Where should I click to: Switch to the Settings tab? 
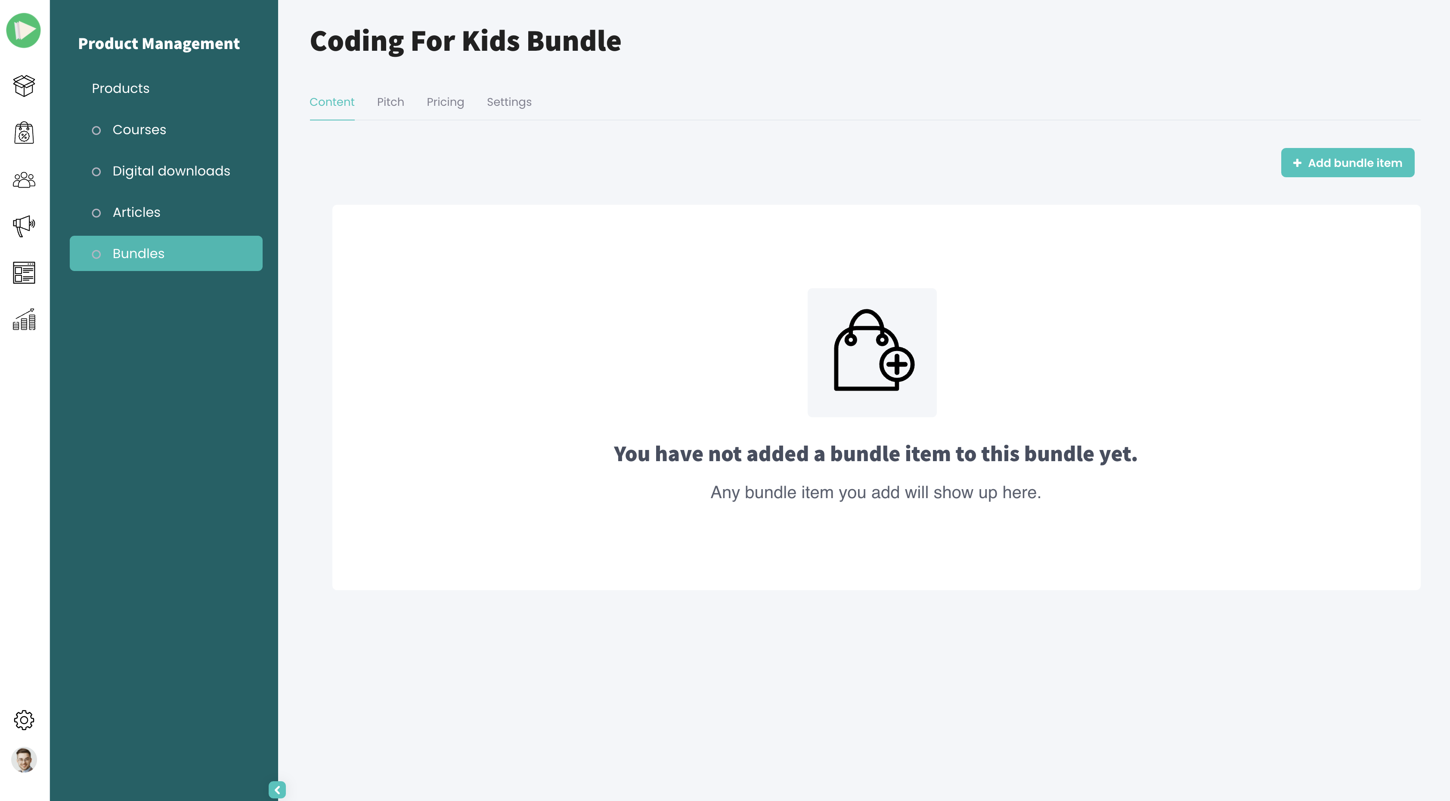point(509,102)
